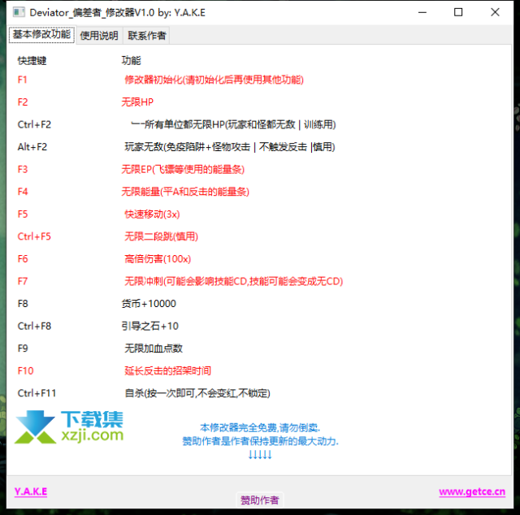Maximize the trainer window
This screenshot has height=515, width=520.
coord(458,13)
